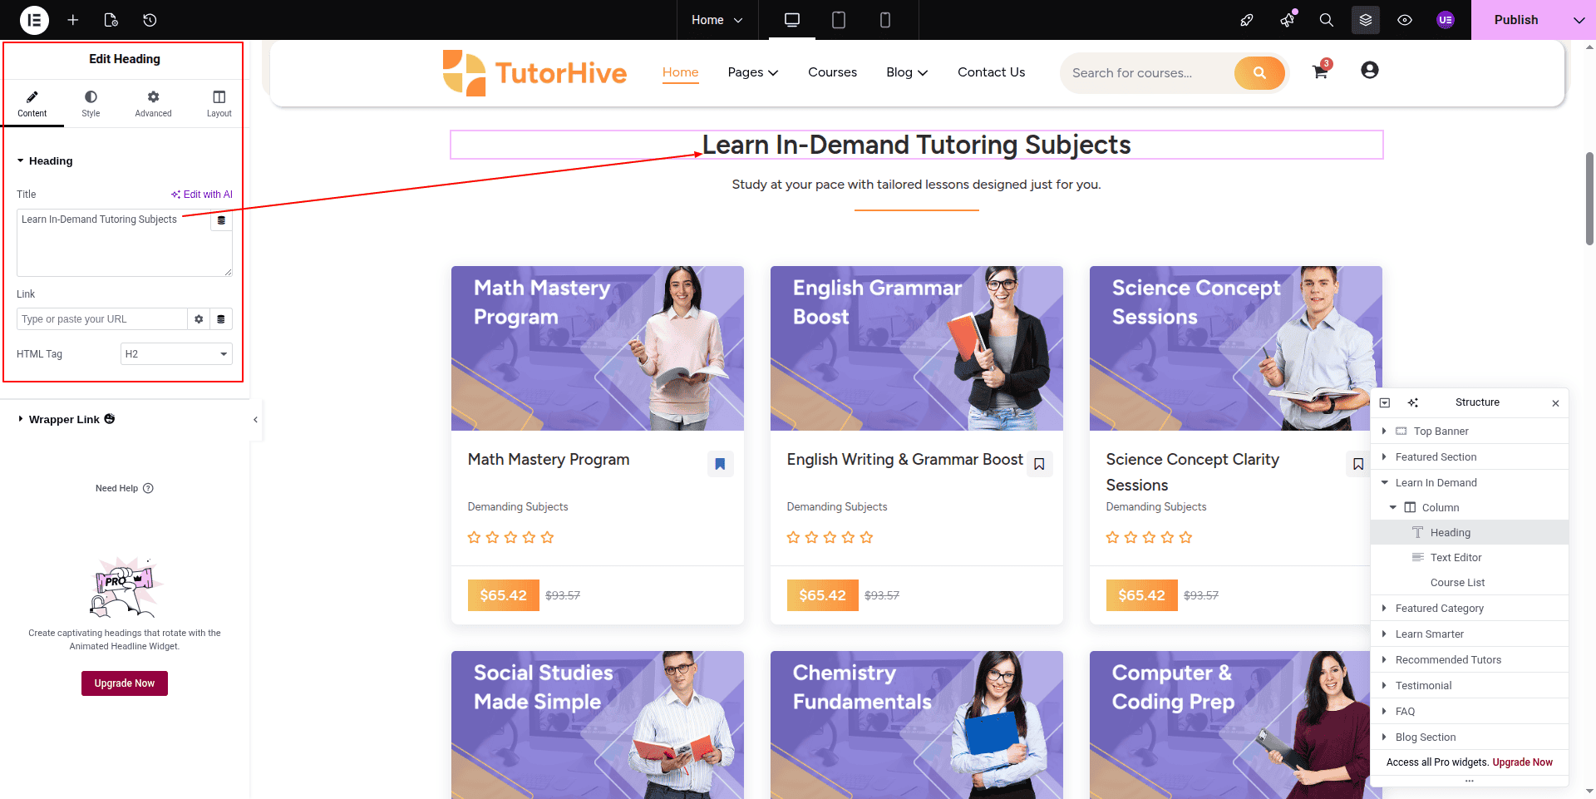Toggle preview mode with the eye icon
Screen dimensions: 1596x799
(1405, 20)
